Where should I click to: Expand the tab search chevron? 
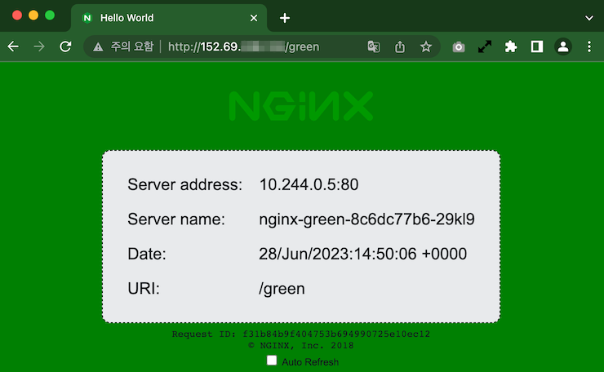click(589, 17)
